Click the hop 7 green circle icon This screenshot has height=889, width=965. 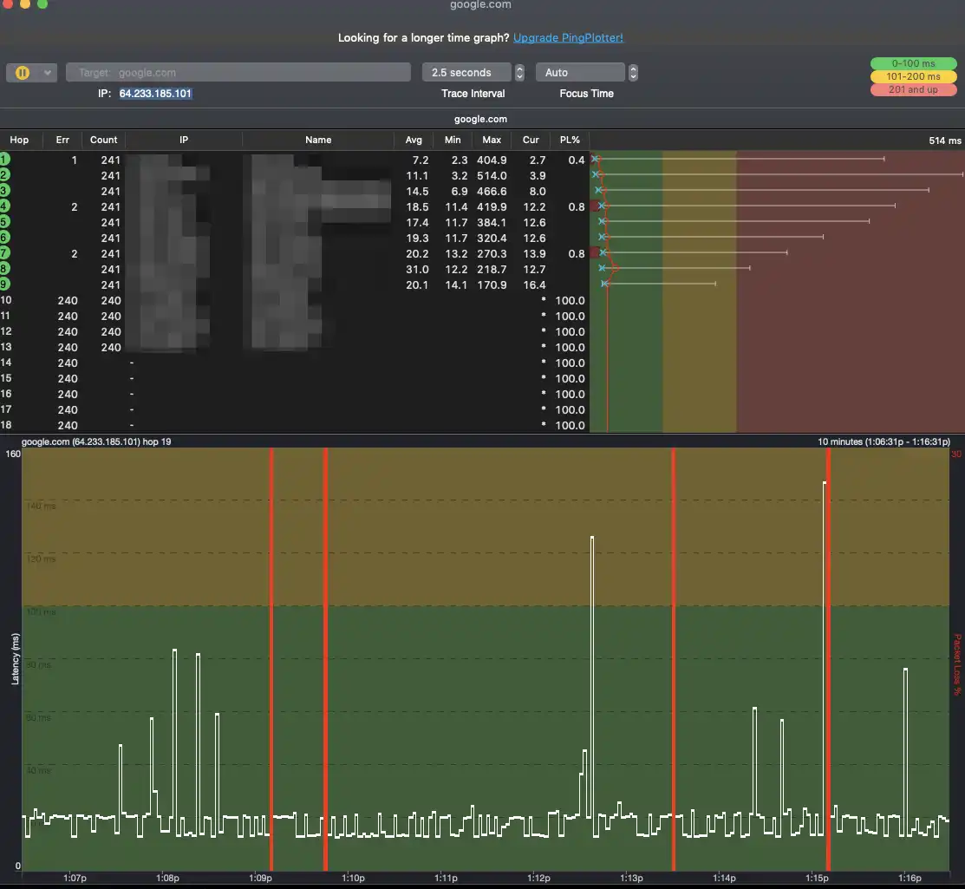pyautogui.click(x=4, y=253)
